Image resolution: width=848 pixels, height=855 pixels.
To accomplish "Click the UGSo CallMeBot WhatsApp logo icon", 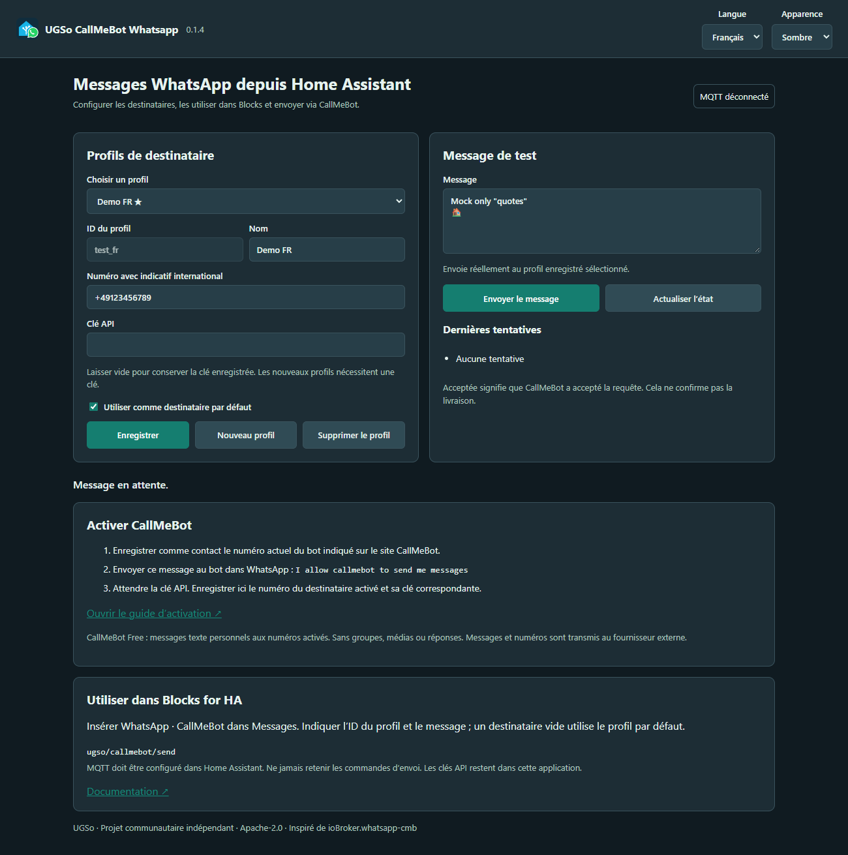I will point(29,29).
